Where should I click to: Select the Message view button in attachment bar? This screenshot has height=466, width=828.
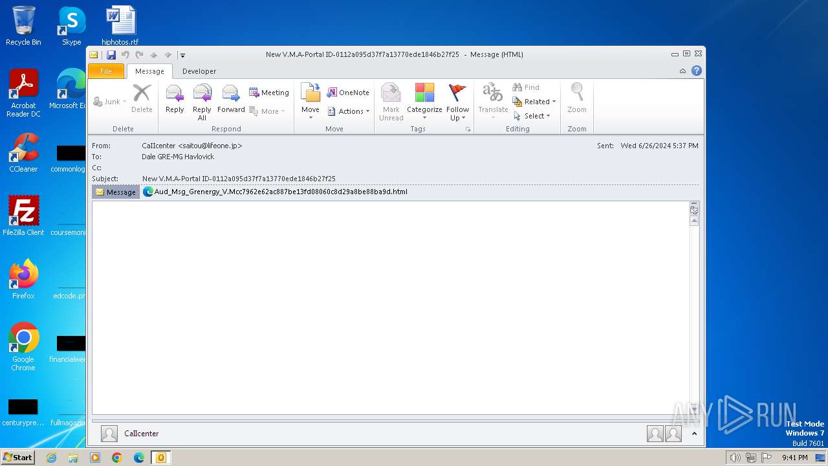click(x=115, y=192)
